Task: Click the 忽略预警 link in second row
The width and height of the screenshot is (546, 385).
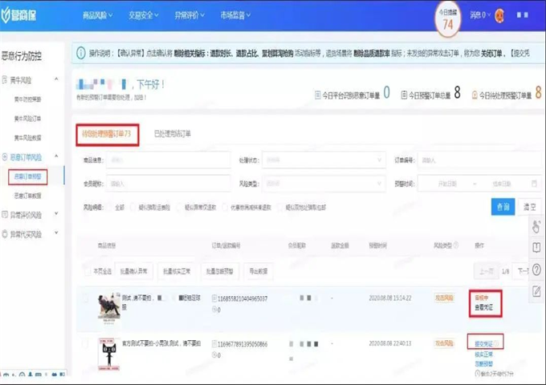Action: 483,364
